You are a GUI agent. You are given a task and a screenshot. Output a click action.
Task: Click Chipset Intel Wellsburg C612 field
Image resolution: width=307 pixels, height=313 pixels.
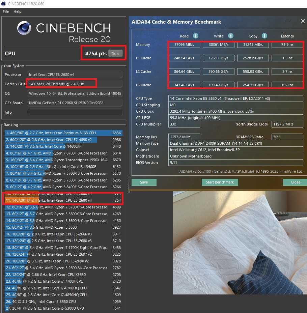coord(236,150)
